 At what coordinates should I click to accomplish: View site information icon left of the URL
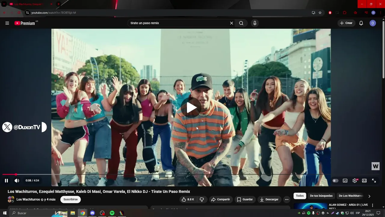(27, 13)
